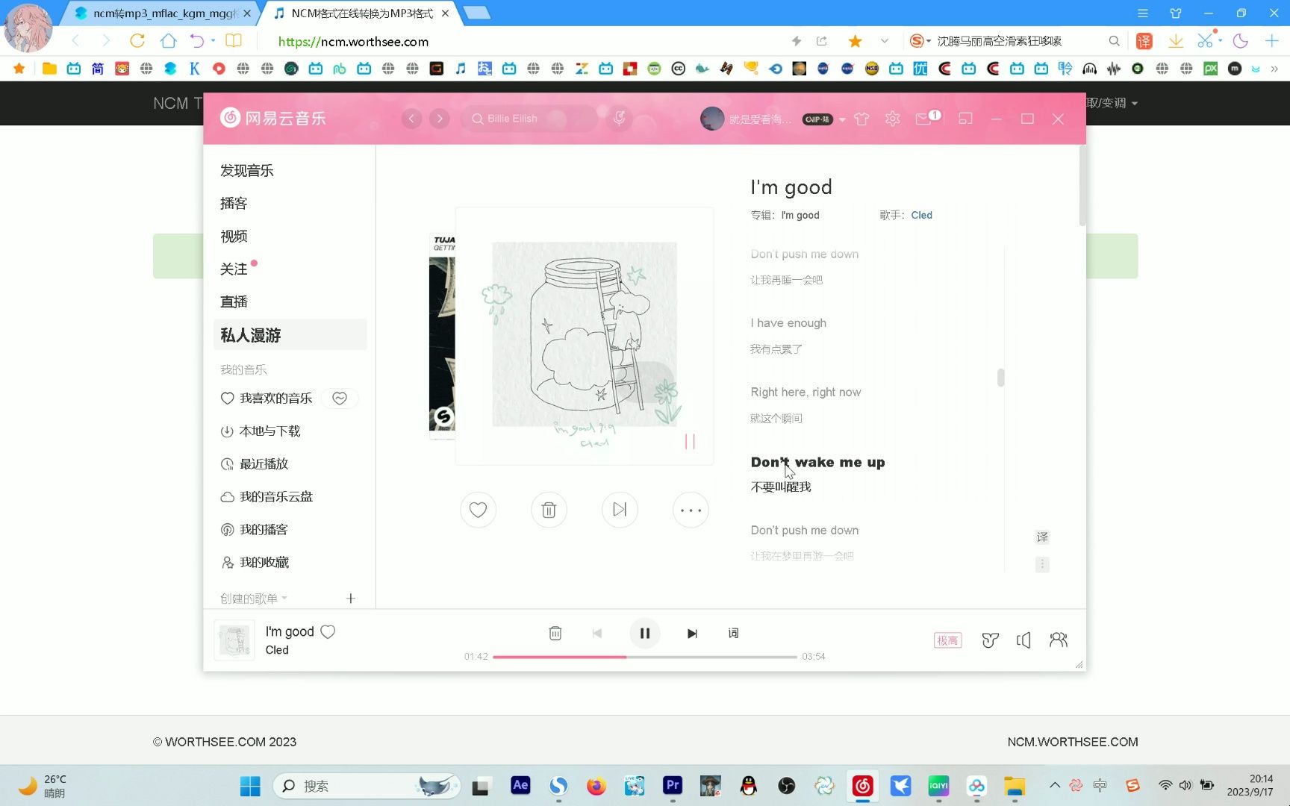Show hidden system tray icons chevron
The image size is (1290, 806).
coord(1054,785)
